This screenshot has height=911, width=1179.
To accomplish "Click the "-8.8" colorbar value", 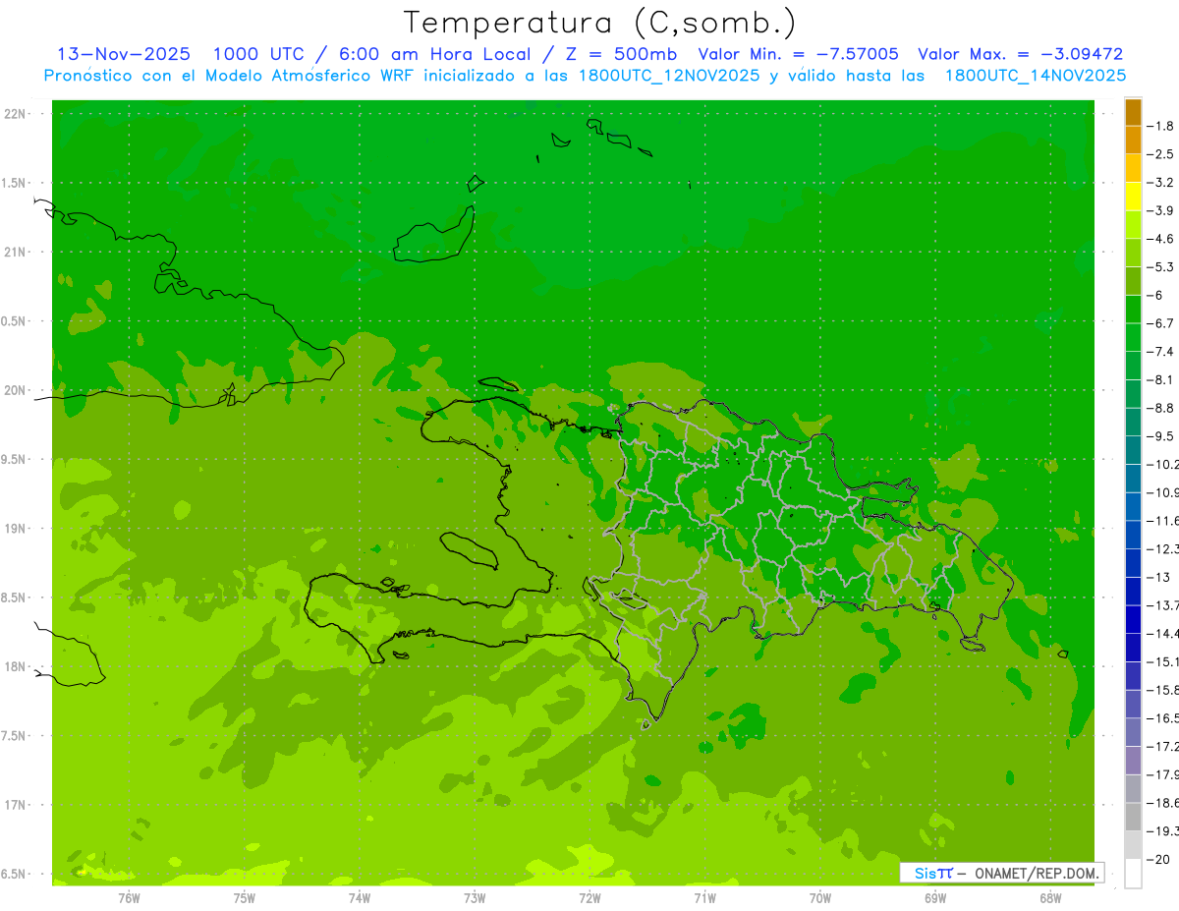I will click(1160, 408).
